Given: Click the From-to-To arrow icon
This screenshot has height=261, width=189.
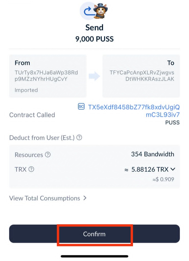Looking at the screenshot, I should tap(94, 76).
